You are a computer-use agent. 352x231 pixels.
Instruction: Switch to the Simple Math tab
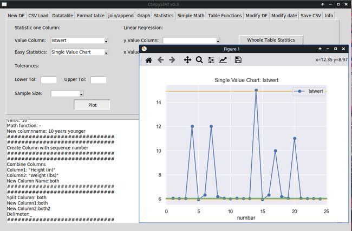pyautogui.click(x=191, y=16)
